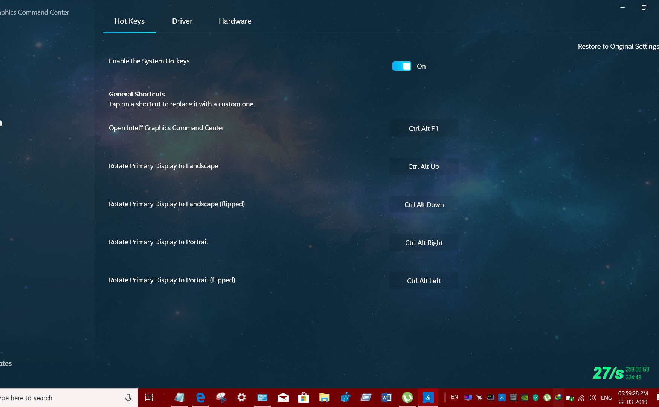Open the Registry Editor taskbar icon
Viewport: 659px width, 407px height.
point(345,398)
